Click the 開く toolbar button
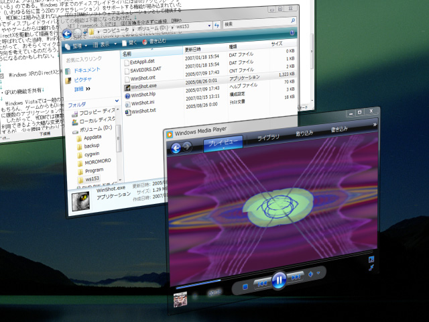The width and height of the screenshot is (429, 322). coord(129,43)
